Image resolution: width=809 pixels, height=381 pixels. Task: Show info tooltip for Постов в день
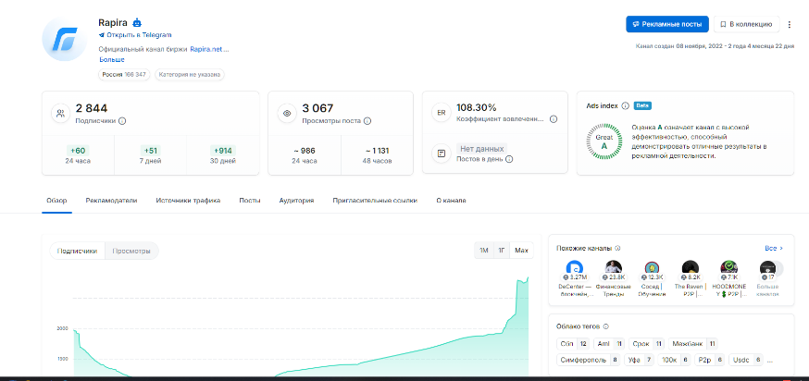coord(509,159)
